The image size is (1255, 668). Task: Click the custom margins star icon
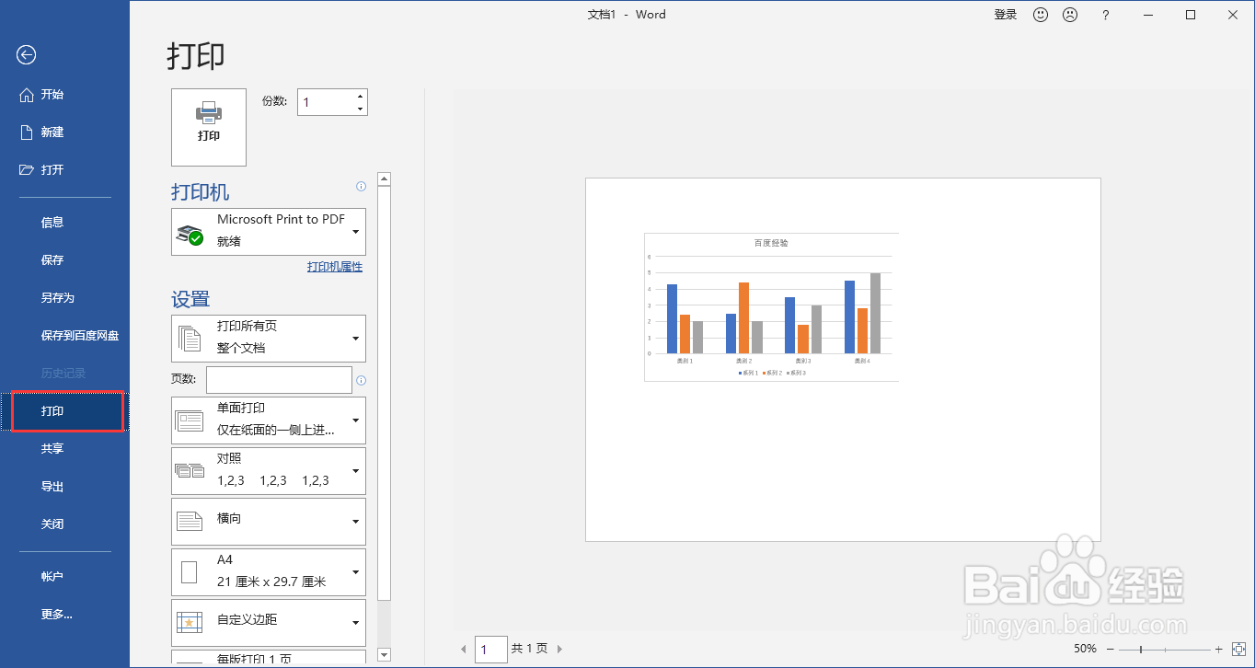(190, 623)
